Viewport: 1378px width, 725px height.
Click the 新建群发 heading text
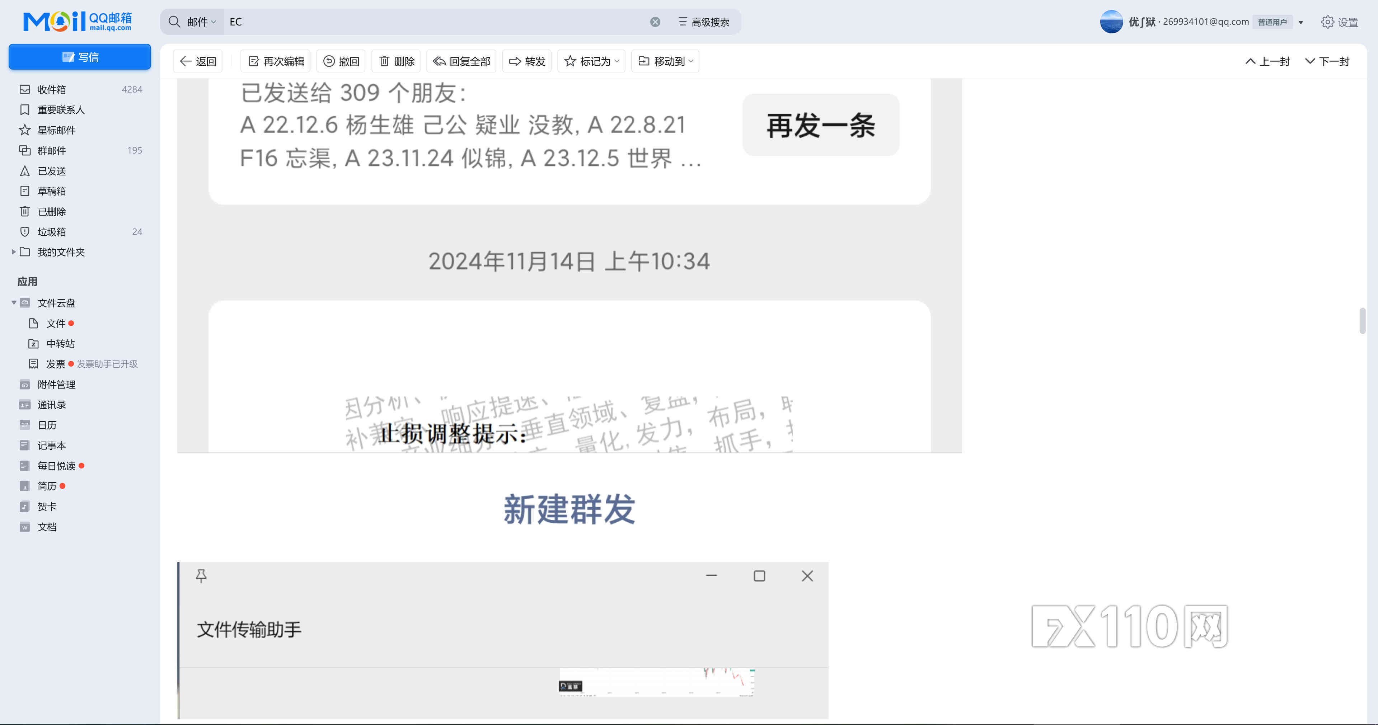coord(569,508)
